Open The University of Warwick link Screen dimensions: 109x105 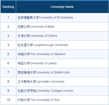(x=41, y=54)
